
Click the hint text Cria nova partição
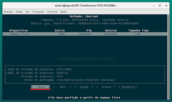point(84,97)
